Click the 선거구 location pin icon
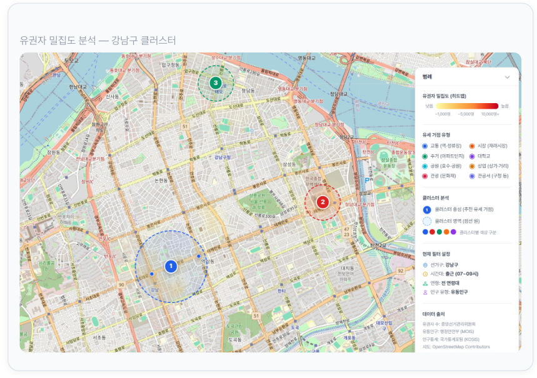 [x=426, y=265]
